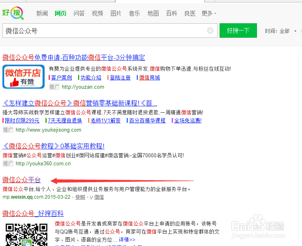
Task: Click the http://youke360.com.cn URL
Action: click(43, 164)
